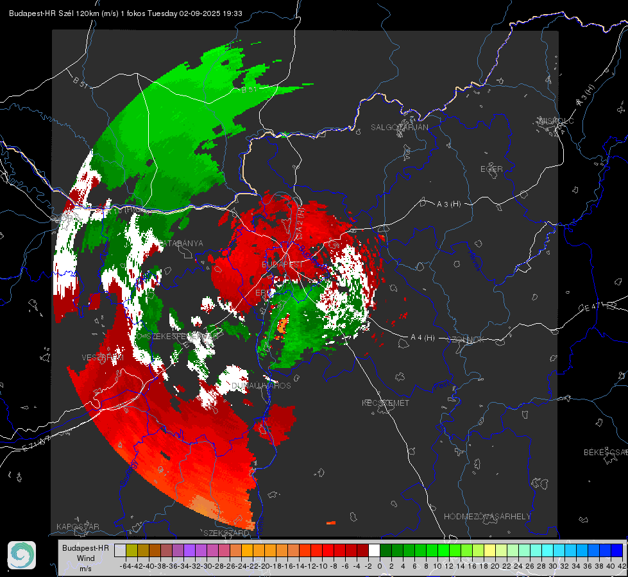Click the cyan legend swatch between 28 and 30
This screenshot has height=577, width=628.
548,551
